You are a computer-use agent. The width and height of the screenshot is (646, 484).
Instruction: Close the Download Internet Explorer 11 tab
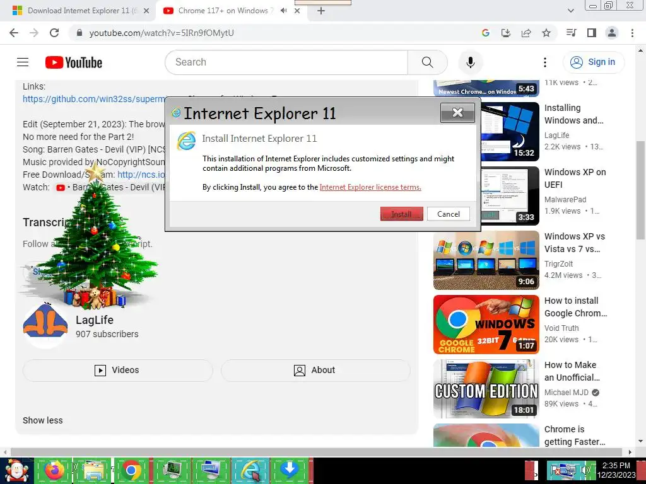[x=146, y=11]
